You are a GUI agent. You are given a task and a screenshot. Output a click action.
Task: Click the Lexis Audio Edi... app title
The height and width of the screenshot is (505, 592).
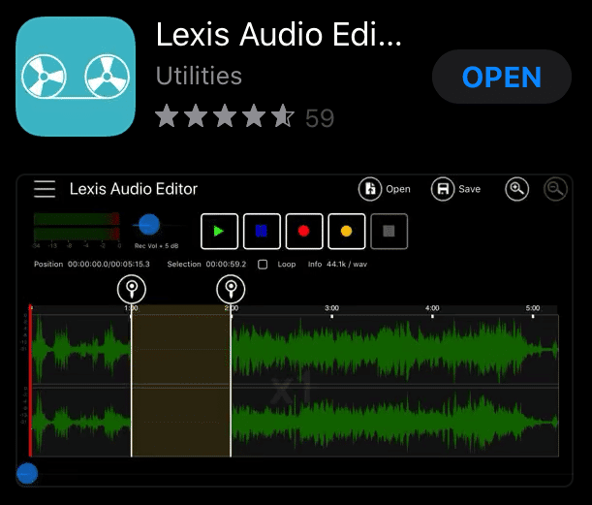tap(279, 34)
